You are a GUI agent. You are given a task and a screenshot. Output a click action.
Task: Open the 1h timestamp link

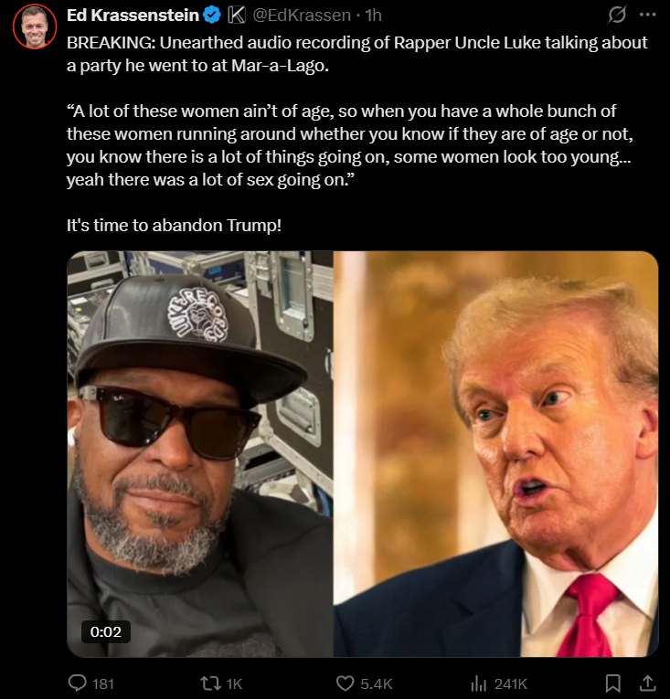[x=373, y=16]
